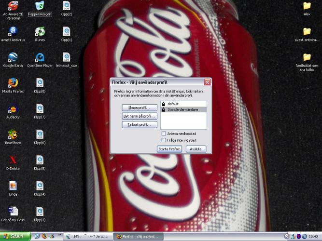Click the Skapa profil button
The height and width of the screenshot is (241, 322).
point(140,107)
